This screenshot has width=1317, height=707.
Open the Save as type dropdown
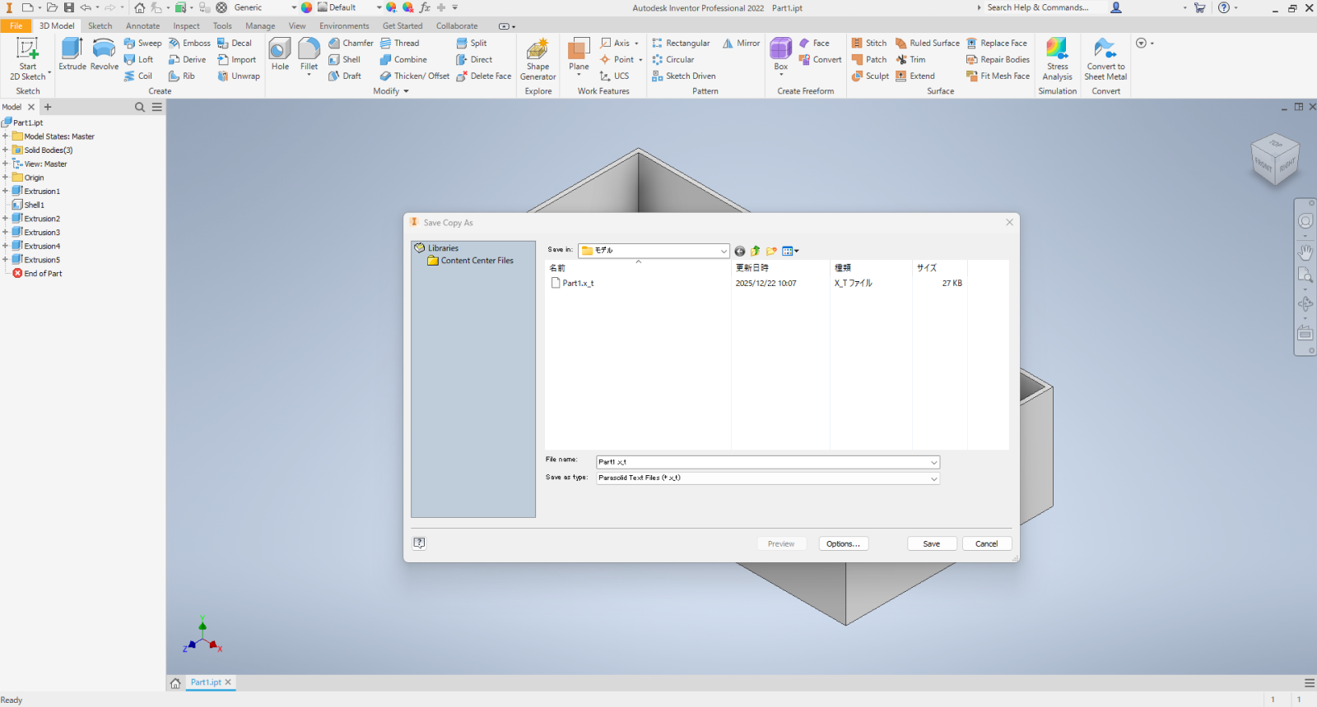933,478
